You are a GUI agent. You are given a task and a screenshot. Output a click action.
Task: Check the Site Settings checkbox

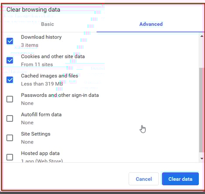click(10, 138)
